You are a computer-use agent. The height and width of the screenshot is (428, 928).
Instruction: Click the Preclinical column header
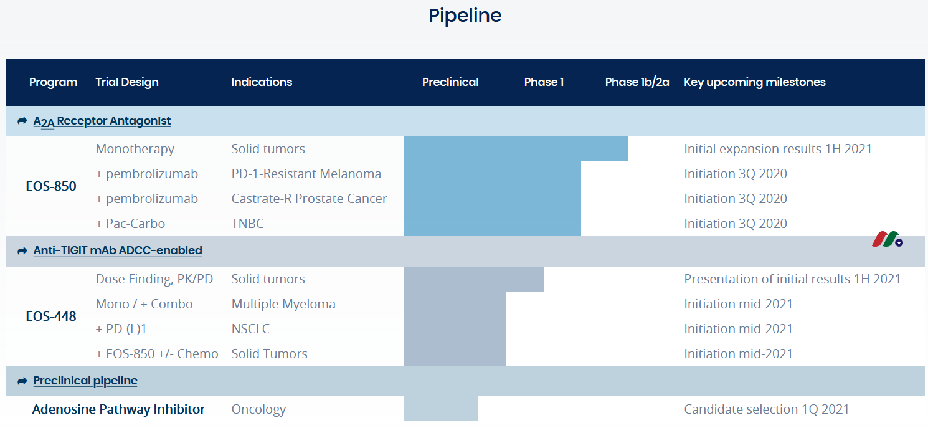point(450,82)
